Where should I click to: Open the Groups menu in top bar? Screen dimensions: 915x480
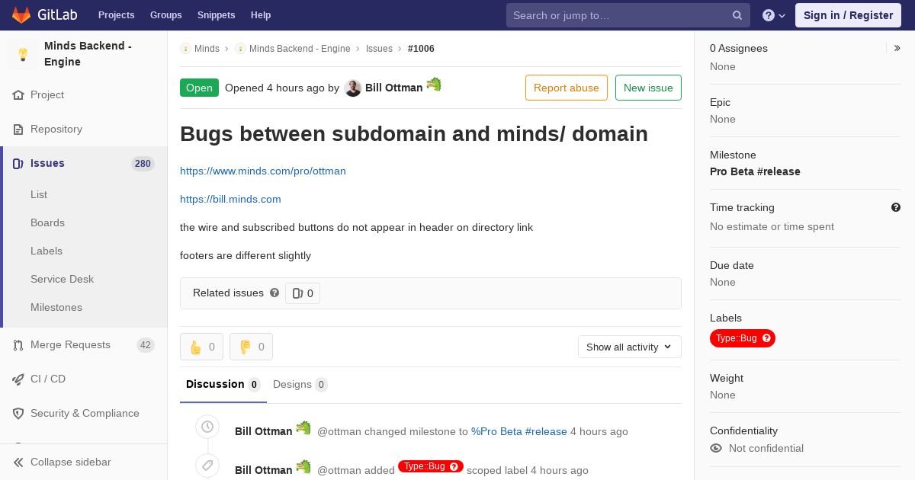click(165, 15)
